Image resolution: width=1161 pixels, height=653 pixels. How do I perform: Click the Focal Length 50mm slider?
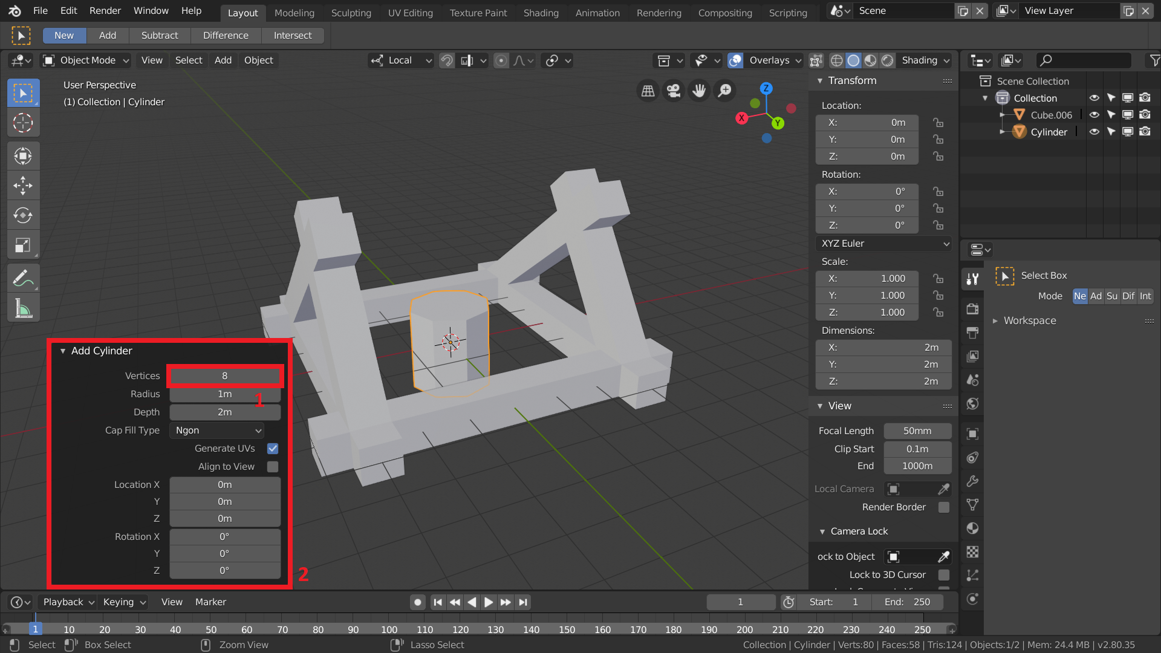point(917,431)
